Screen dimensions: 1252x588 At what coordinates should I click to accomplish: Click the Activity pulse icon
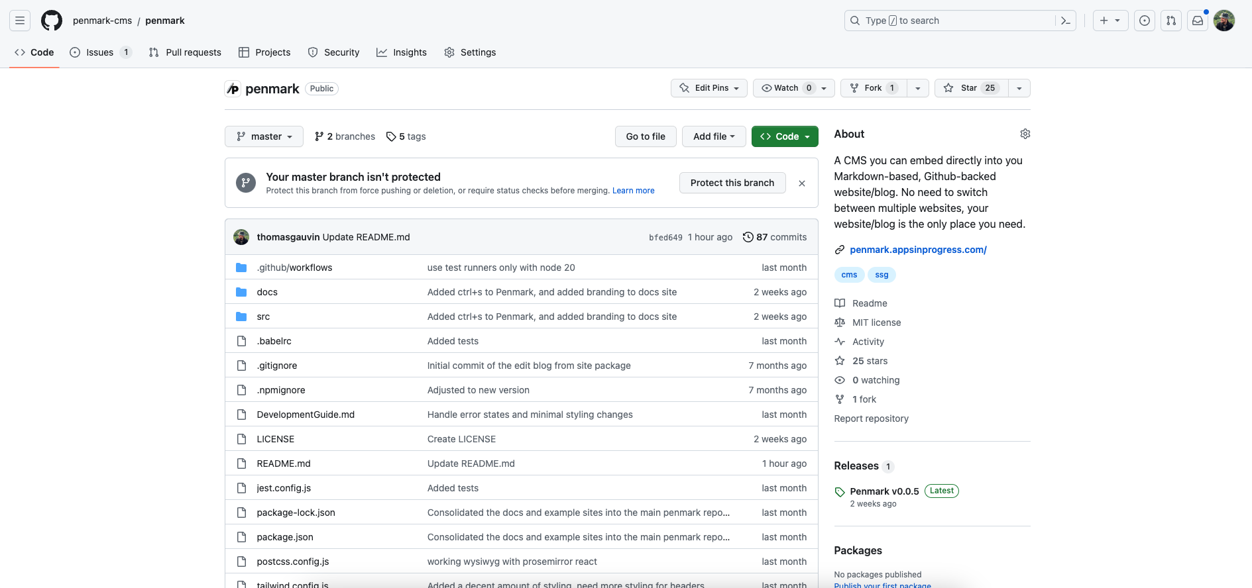tap(840, 342)
